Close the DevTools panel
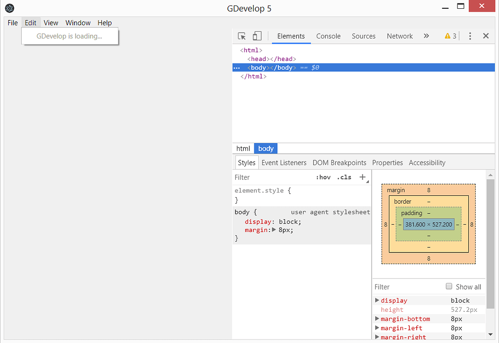The height and width of the screenshot is (343, 499). [x=486, y=36]
